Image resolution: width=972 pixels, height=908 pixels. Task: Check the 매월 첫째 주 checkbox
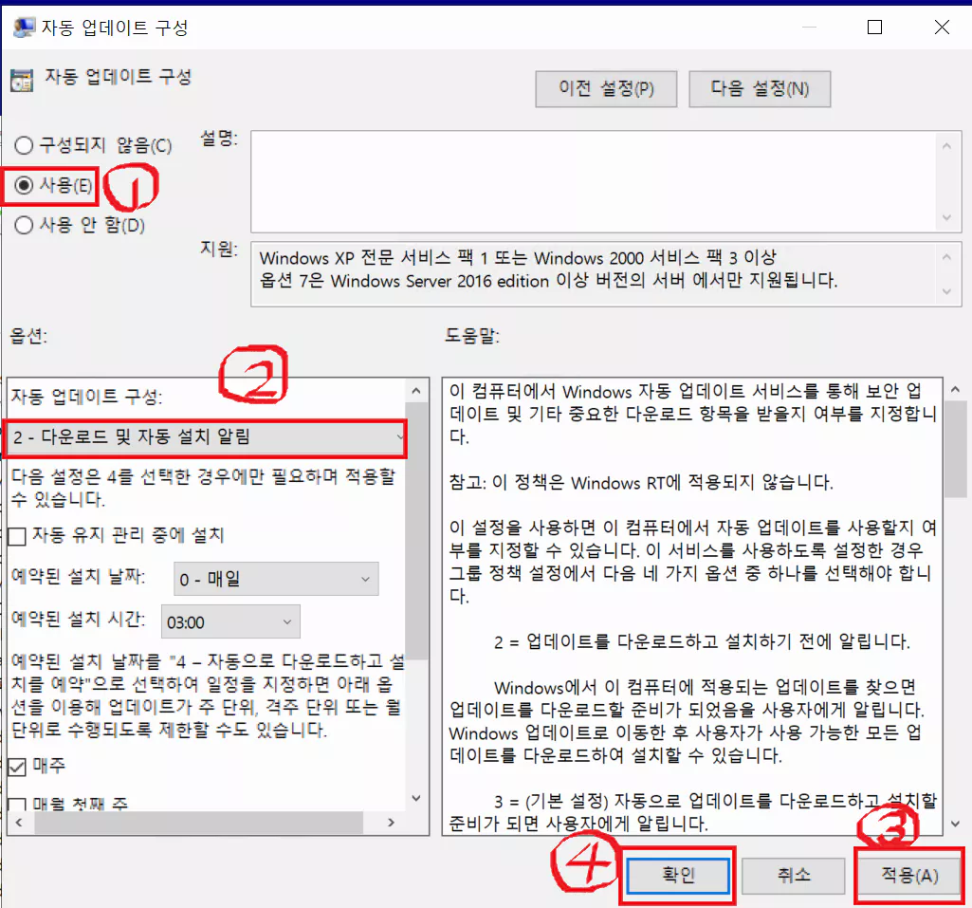pos(16,803)
